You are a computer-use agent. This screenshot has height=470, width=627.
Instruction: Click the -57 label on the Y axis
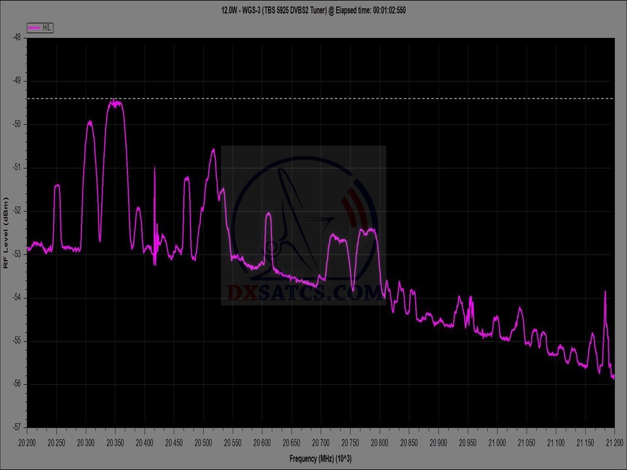pos(17,427)
